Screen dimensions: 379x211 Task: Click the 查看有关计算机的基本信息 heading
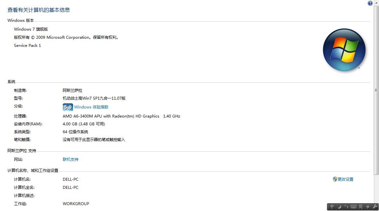[39, 10]
